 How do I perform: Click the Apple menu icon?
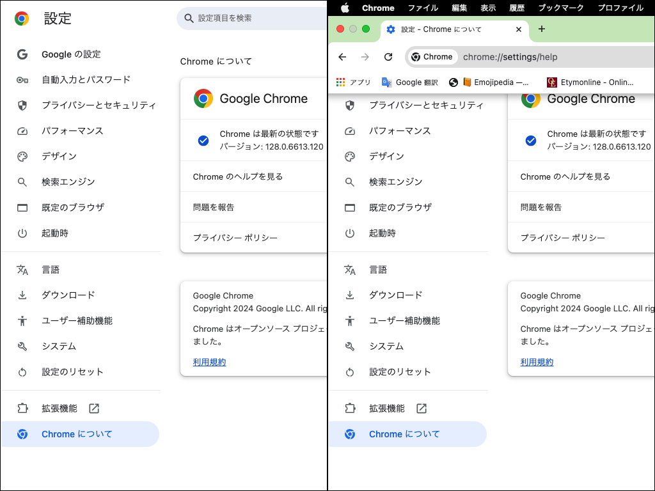tap(345, 8)
